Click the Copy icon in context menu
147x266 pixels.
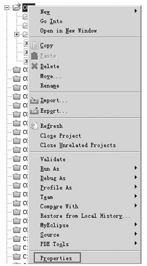pyautogui.click(x=35, y=45)
